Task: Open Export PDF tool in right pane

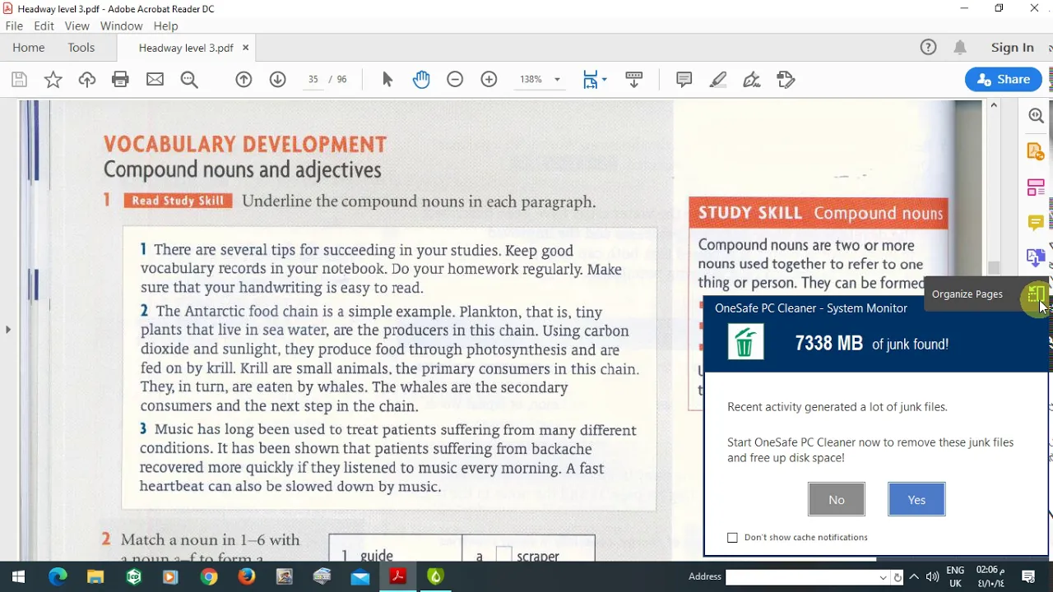Action: coord(1036,258)
